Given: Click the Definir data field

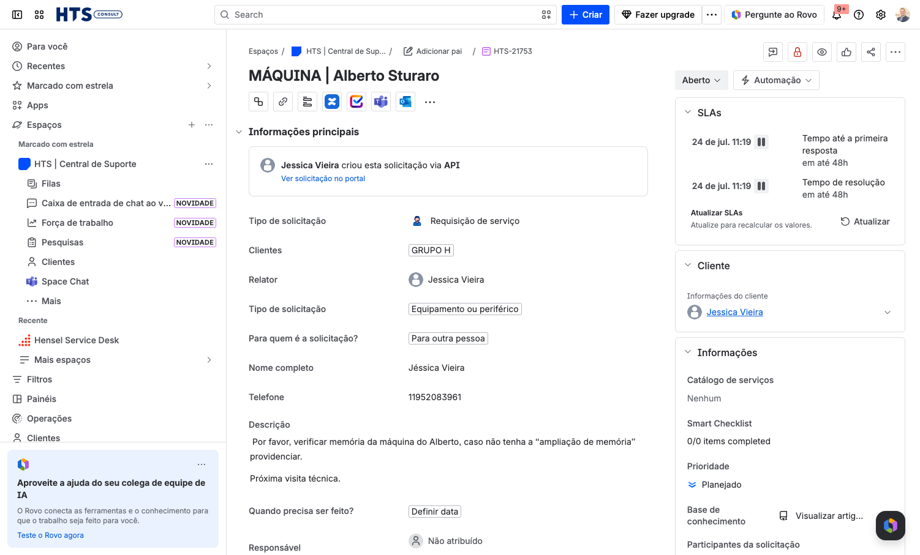Looking at the screenshot, I should 435,512.
